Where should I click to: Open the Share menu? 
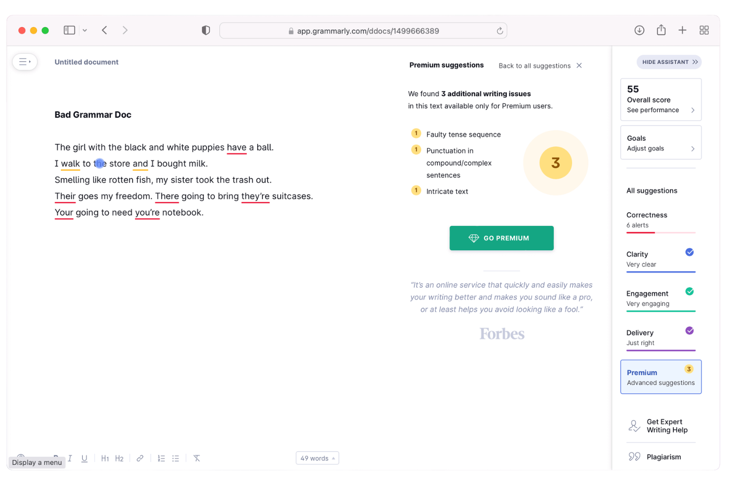[x=661, y=30]
